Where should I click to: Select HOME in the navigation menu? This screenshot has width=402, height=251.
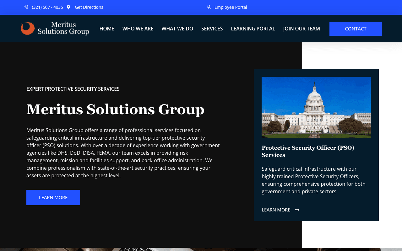(x=107, y=29)
